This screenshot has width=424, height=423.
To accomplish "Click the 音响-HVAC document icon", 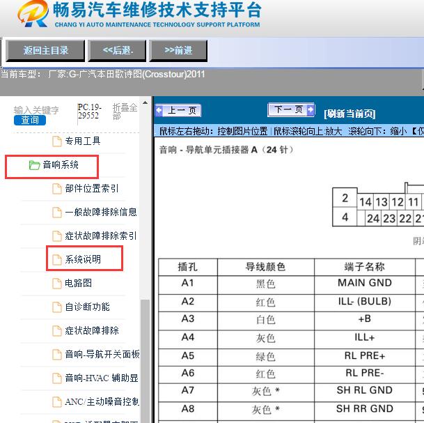I will pyautogui.click(x=57, y=378).
